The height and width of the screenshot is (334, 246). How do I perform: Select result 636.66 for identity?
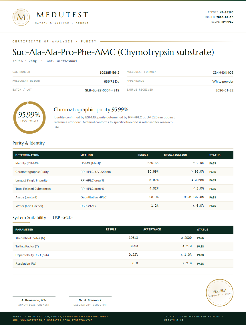[x=153, y=163]
